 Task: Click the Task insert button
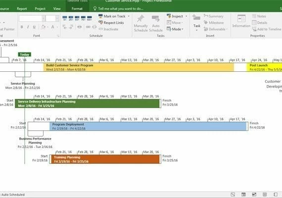pos(197,22)
